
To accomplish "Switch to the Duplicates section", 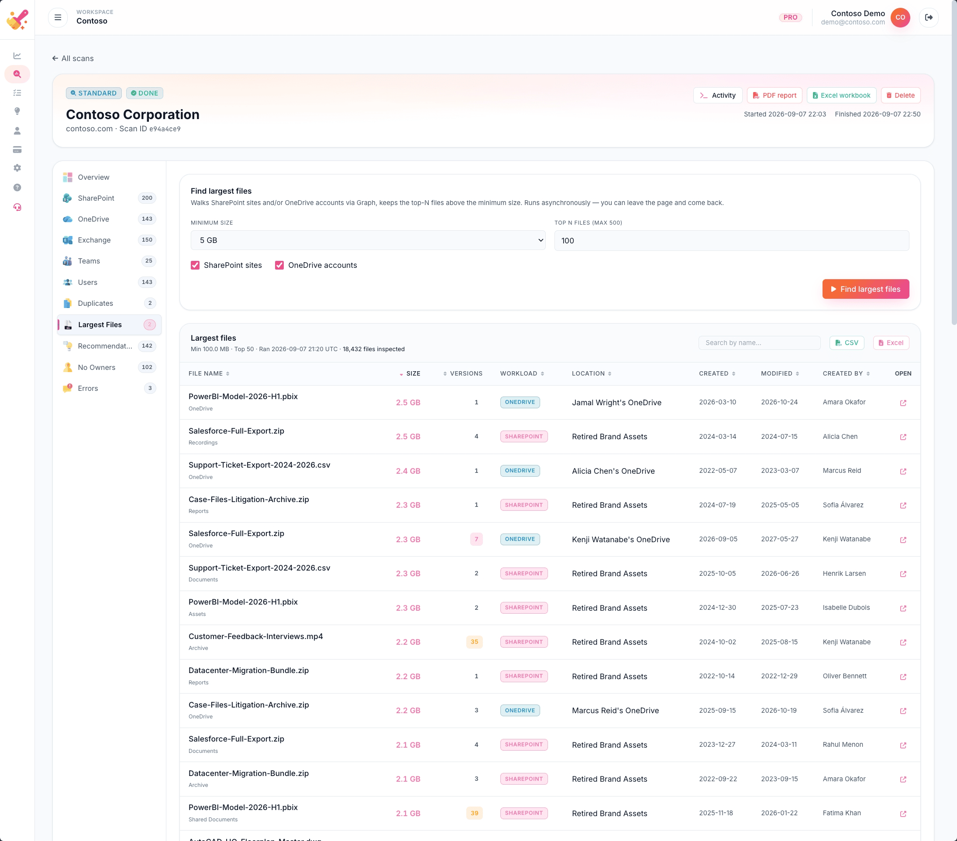I will pyautogui.click(x=109, y=303).
